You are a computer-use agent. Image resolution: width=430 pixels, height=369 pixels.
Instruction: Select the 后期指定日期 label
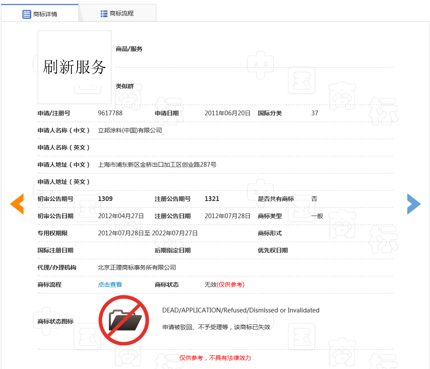click(x=173, y=250)
